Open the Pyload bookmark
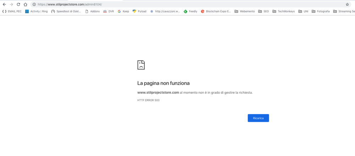This screenshot has width=355, height=156. (140, 11)
